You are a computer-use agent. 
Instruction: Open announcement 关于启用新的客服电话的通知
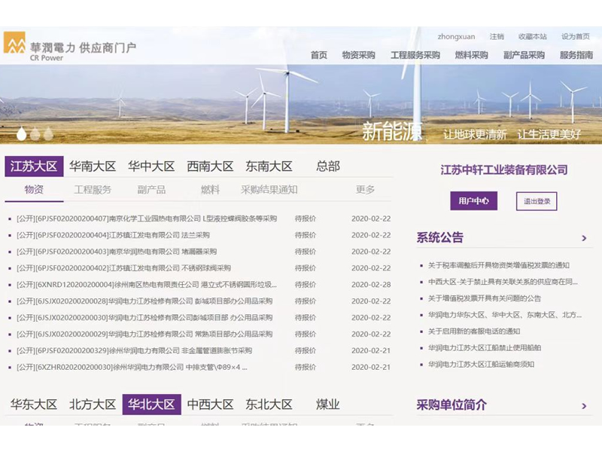point(474,331)
